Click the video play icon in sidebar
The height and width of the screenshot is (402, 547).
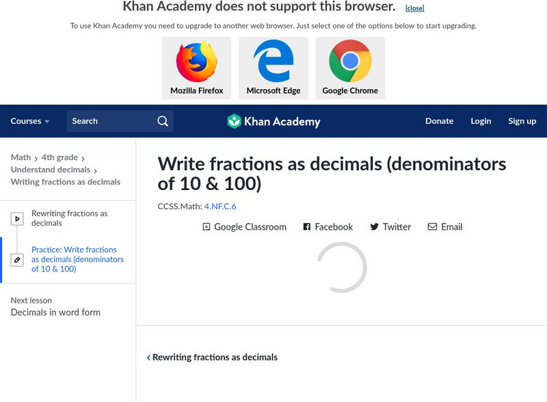pyautogui.click(x=17, y=219)
